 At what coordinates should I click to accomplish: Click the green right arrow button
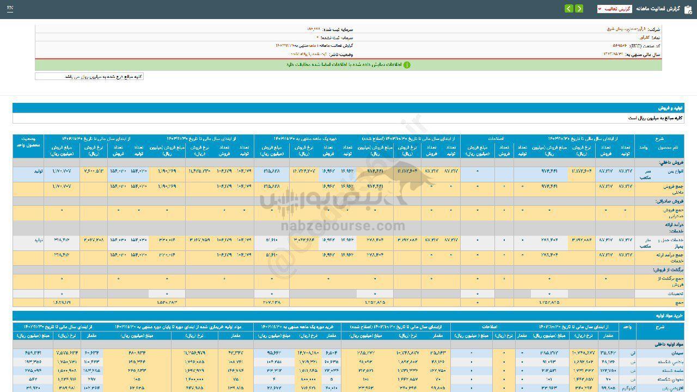579,9
